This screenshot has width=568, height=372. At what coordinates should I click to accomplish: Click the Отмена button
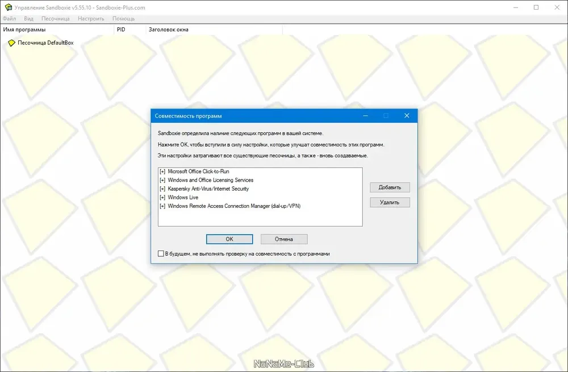click(x=284, y=239)
